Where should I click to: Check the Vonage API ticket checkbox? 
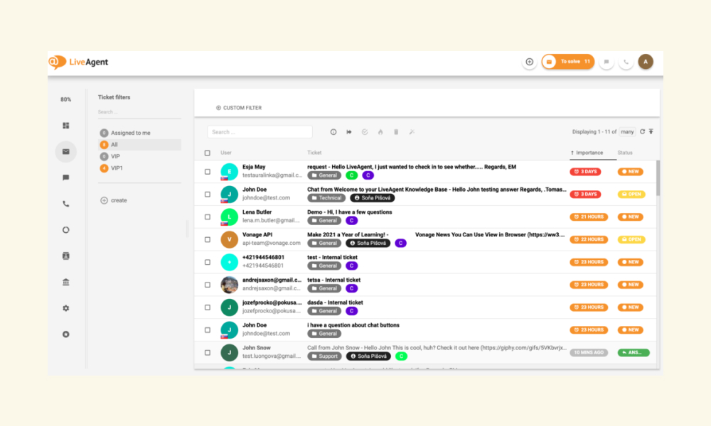coord(207,239)
